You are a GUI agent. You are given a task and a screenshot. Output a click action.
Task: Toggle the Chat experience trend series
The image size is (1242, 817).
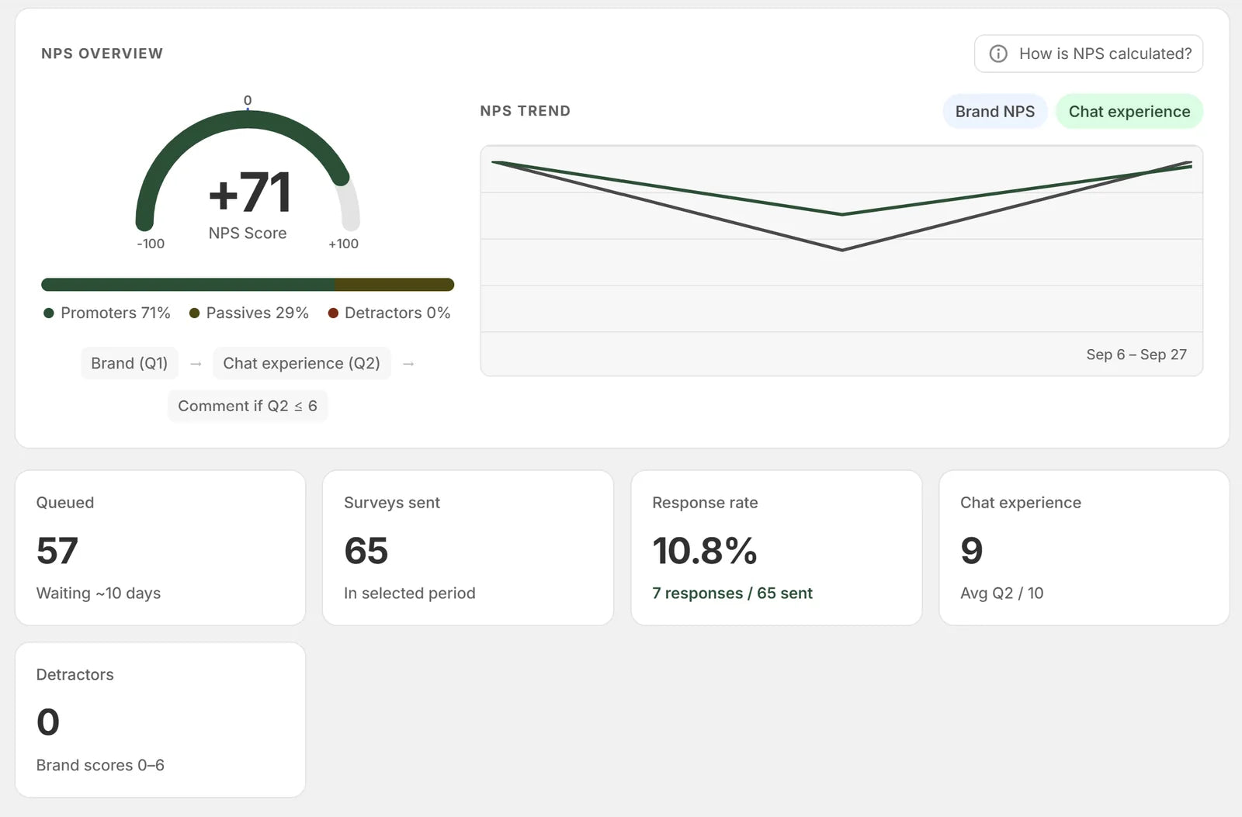tap(1129, 111)
